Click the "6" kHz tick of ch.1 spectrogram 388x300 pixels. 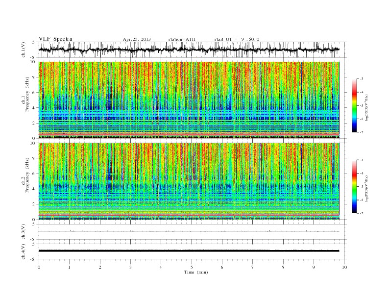click(x=34, y=92)
